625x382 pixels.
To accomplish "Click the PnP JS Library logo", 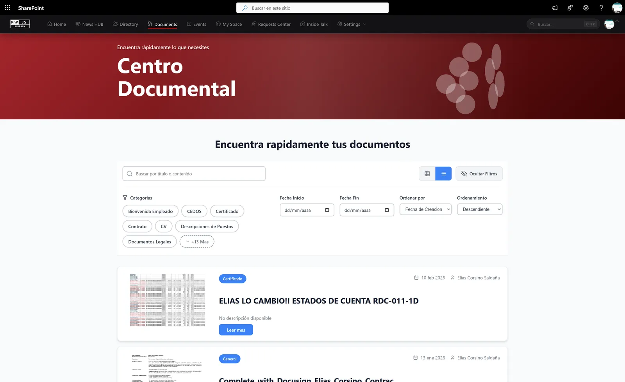I will coord(20,24).
